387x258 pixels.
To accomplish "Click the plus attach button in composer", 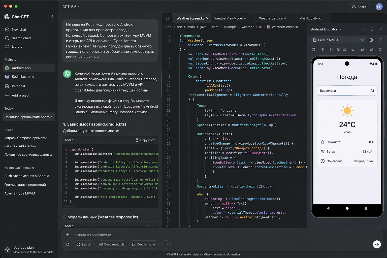I will coord(68,234).
